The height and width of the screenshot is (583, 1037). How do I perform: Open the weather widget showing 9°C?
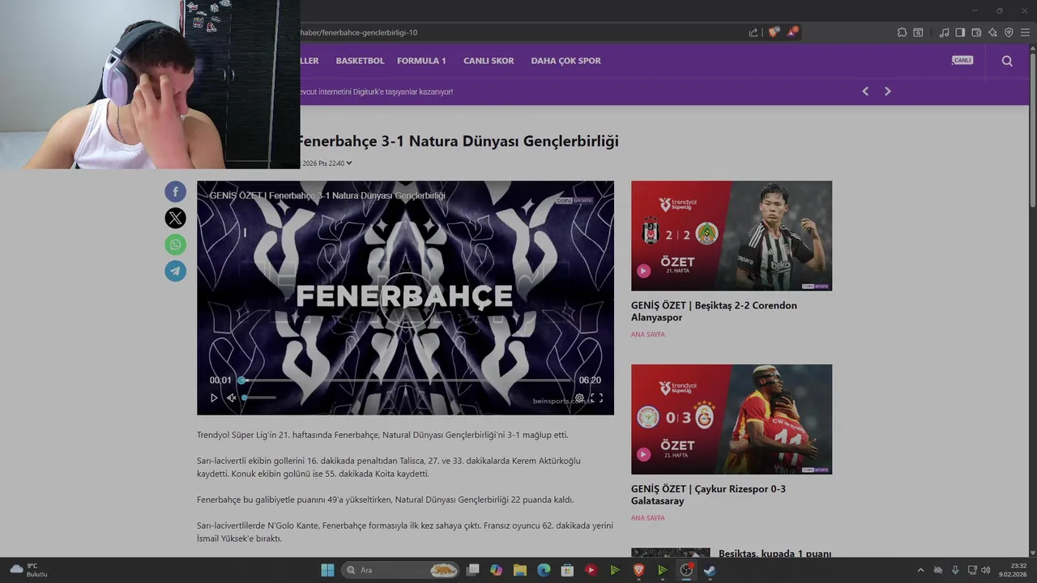(29, 570)
